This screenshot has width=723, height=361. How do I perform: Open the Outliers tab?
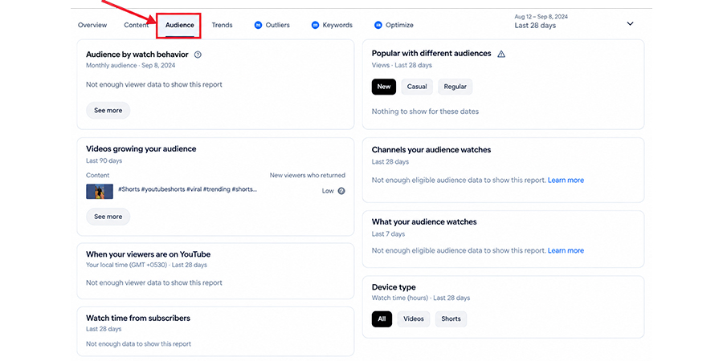pos(272,25)
